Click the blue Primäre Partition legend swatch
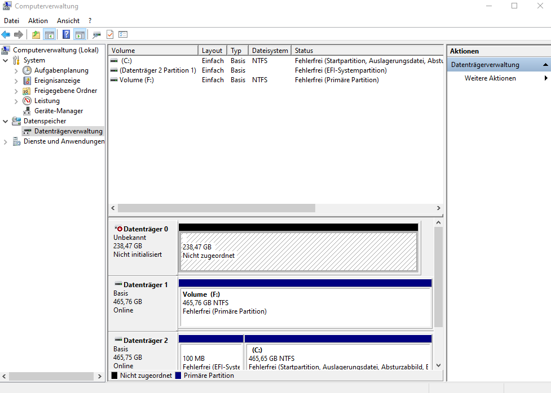This screenshot has width=551, height=393. click(x=178, y=376)
